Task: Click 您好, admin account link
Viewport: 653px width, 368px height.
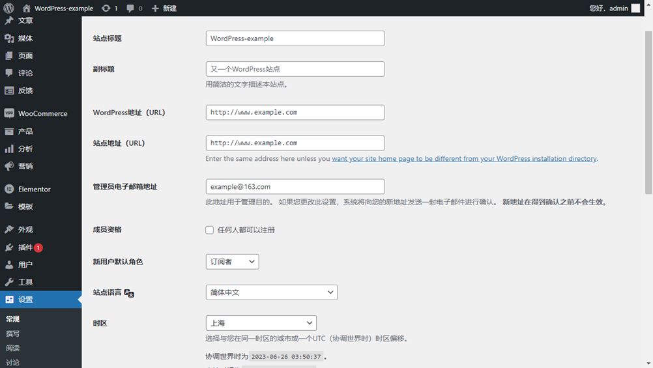Action: 609,8
